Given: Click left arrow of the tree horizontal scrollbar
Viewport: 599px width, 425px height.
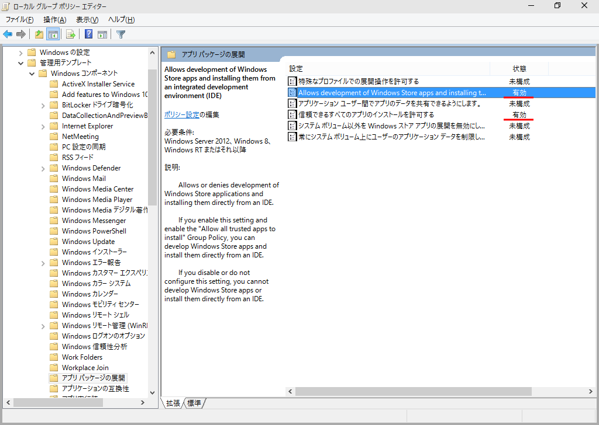Looking at the screenshot, I should pyautogui.click(x=8, y=402).
